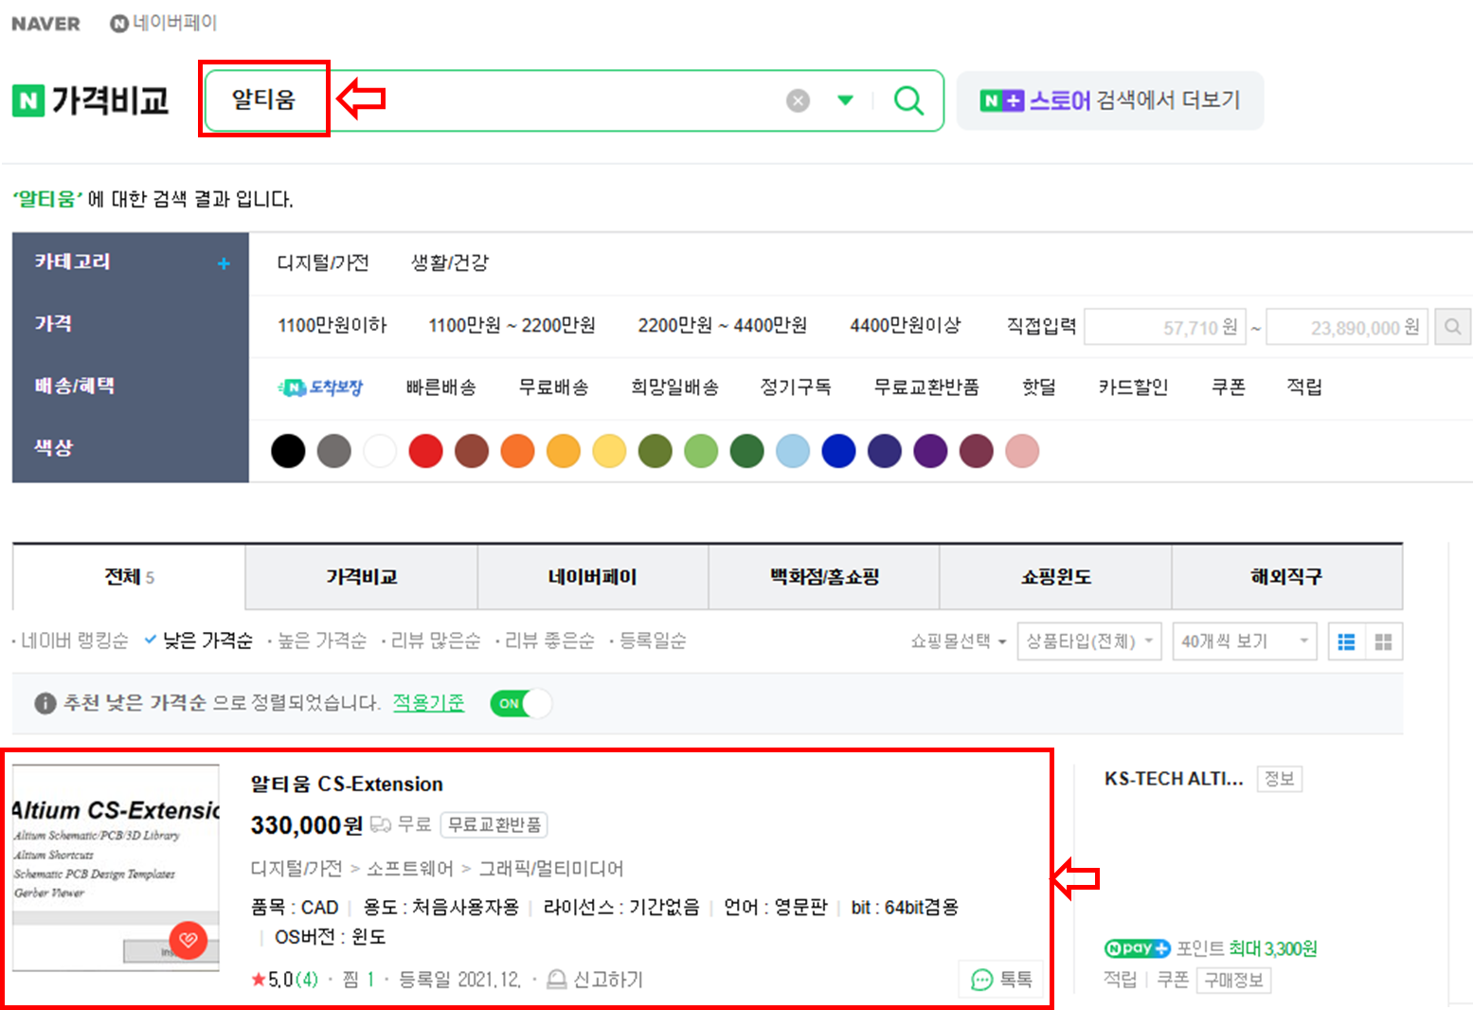Toggle the 무료교환반품 filter
Screen dimensions: 1473x1010
click(926, 387)
